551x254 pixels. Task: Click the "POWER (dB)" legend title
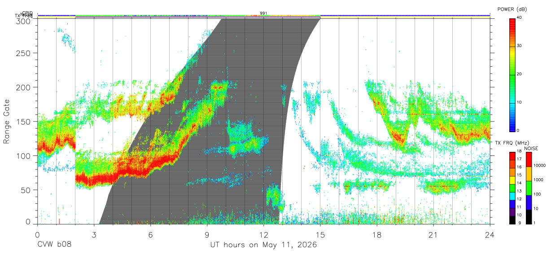[x=512, y=9]
